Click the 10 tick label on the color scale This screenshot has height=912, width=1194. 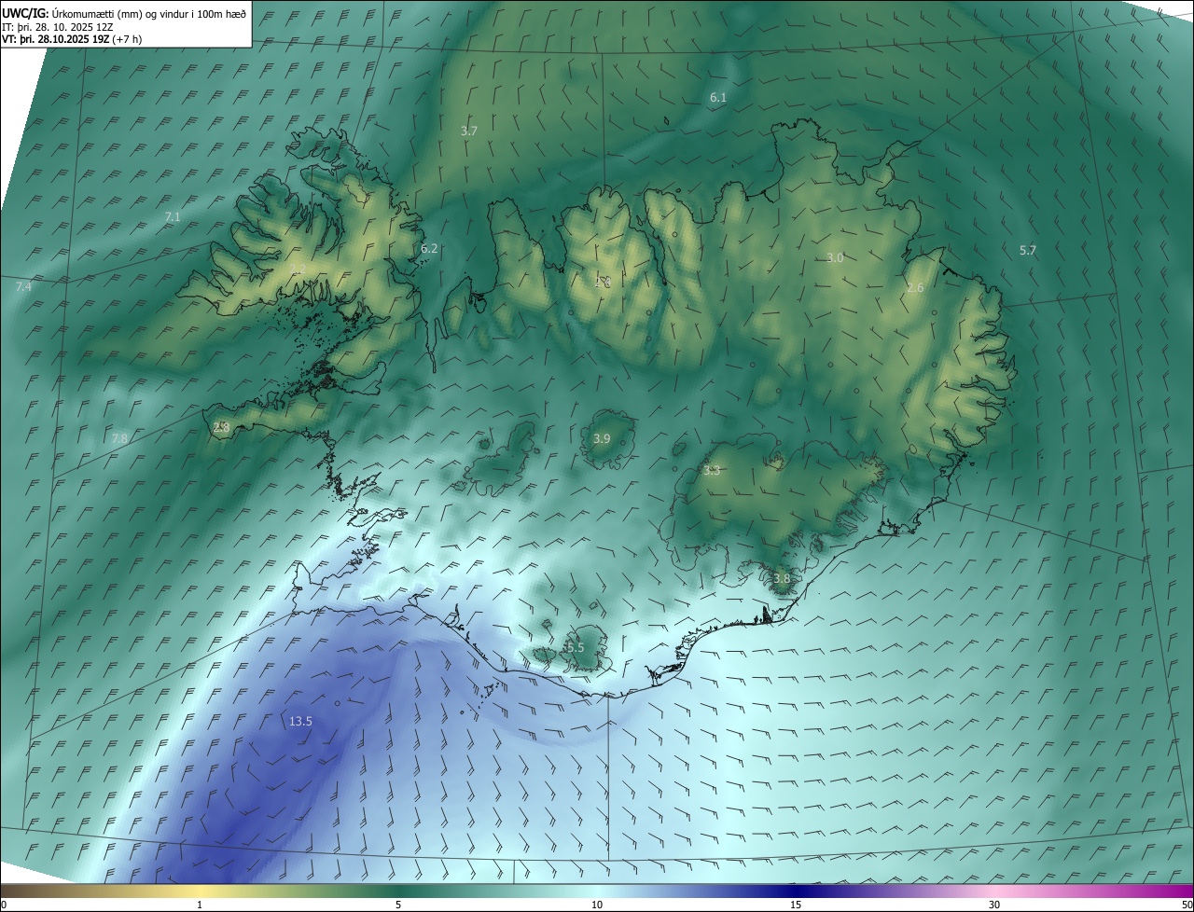point(597,905)
